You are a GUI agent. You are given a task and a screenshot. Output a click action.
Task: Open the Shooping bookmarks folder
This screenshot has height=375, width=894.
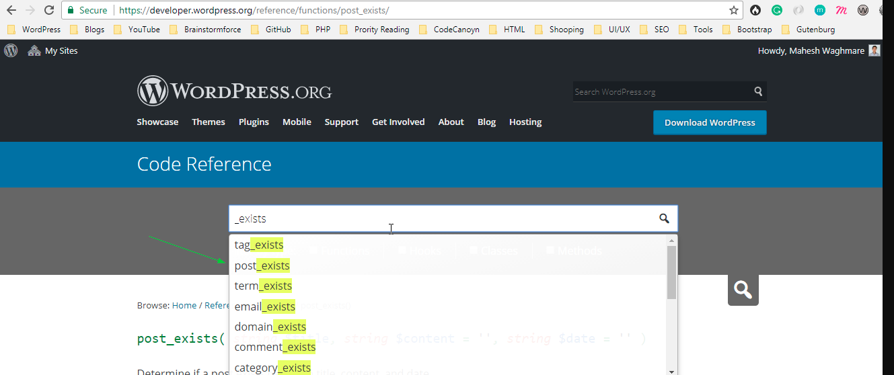(x=559, y=30)
